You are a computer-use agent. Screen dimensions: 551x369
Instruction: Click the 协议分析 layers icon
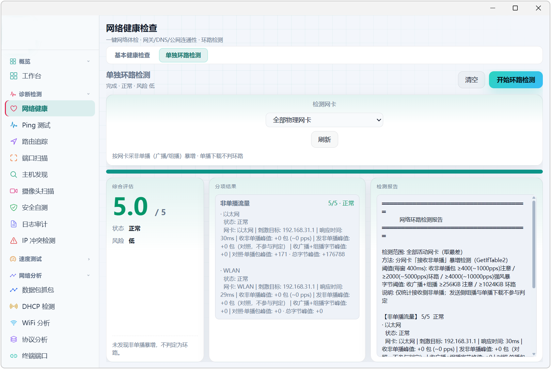tap(14, 340)
